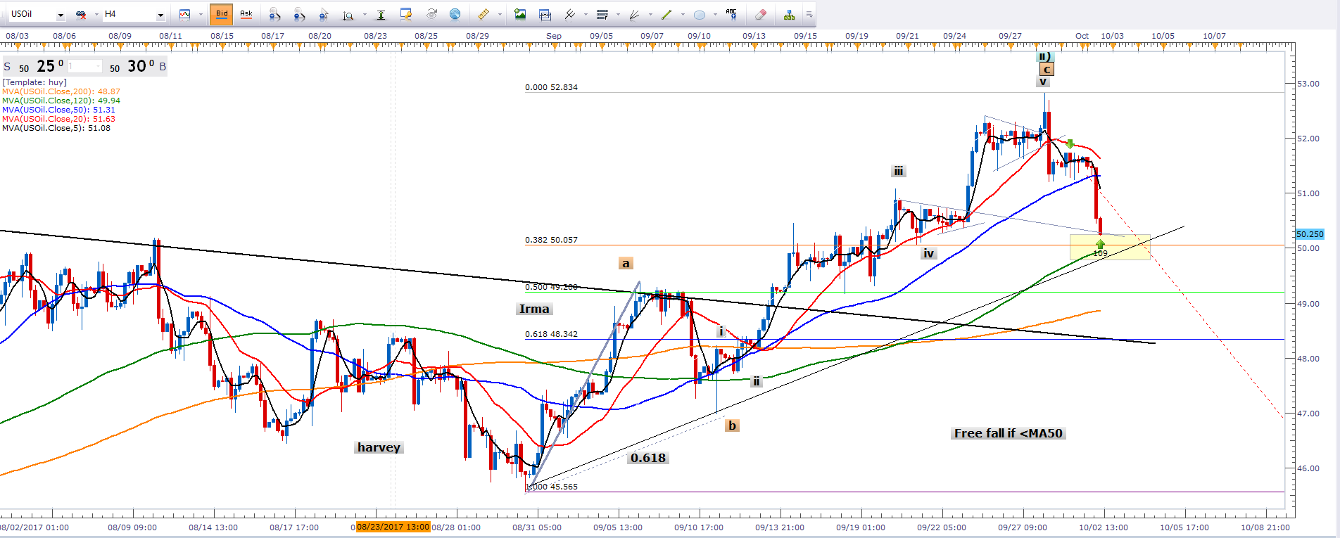Toggle Bid price display
The width and height of the screenshot is (1340, 538).
pyautogui.click(x=222, y=14)
